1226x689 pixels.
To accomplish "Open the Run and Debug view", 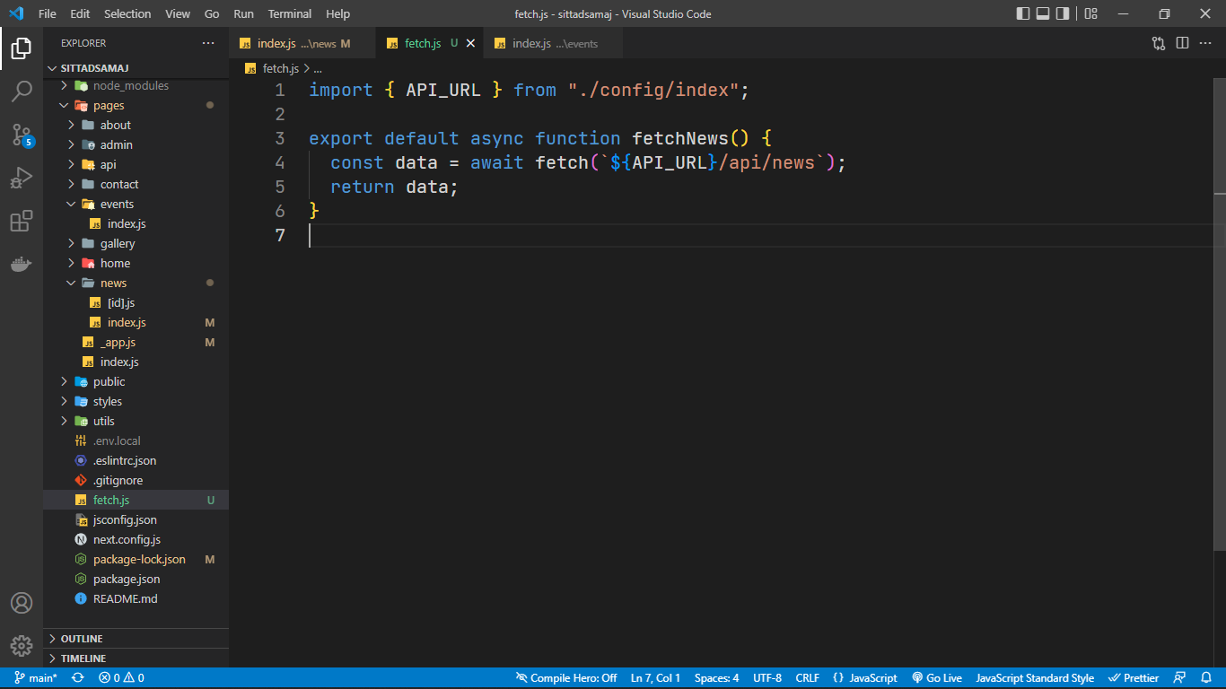I will [x=22, y=178].
